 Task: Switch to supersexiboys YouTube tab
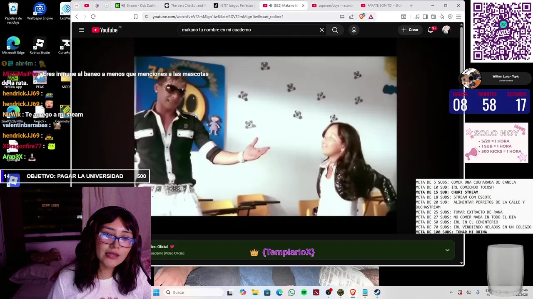pos(332,5)
